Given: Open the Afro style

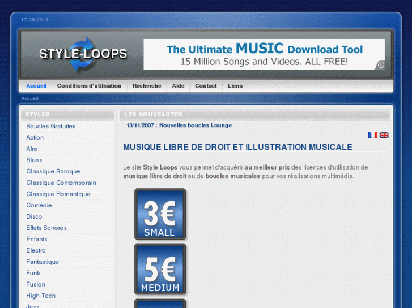Looking at the screenshot, I should tap(32, 149).
